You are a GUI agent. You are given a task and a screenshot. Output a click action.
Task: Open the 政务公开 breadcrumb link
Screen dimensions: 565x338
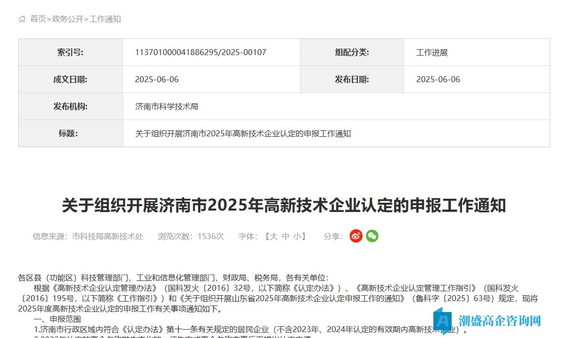67,19
